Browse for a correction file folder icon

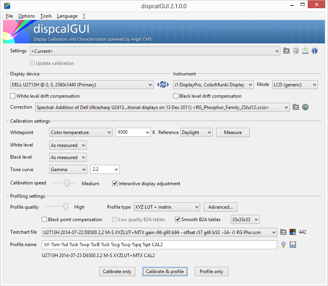pos(296,107)
